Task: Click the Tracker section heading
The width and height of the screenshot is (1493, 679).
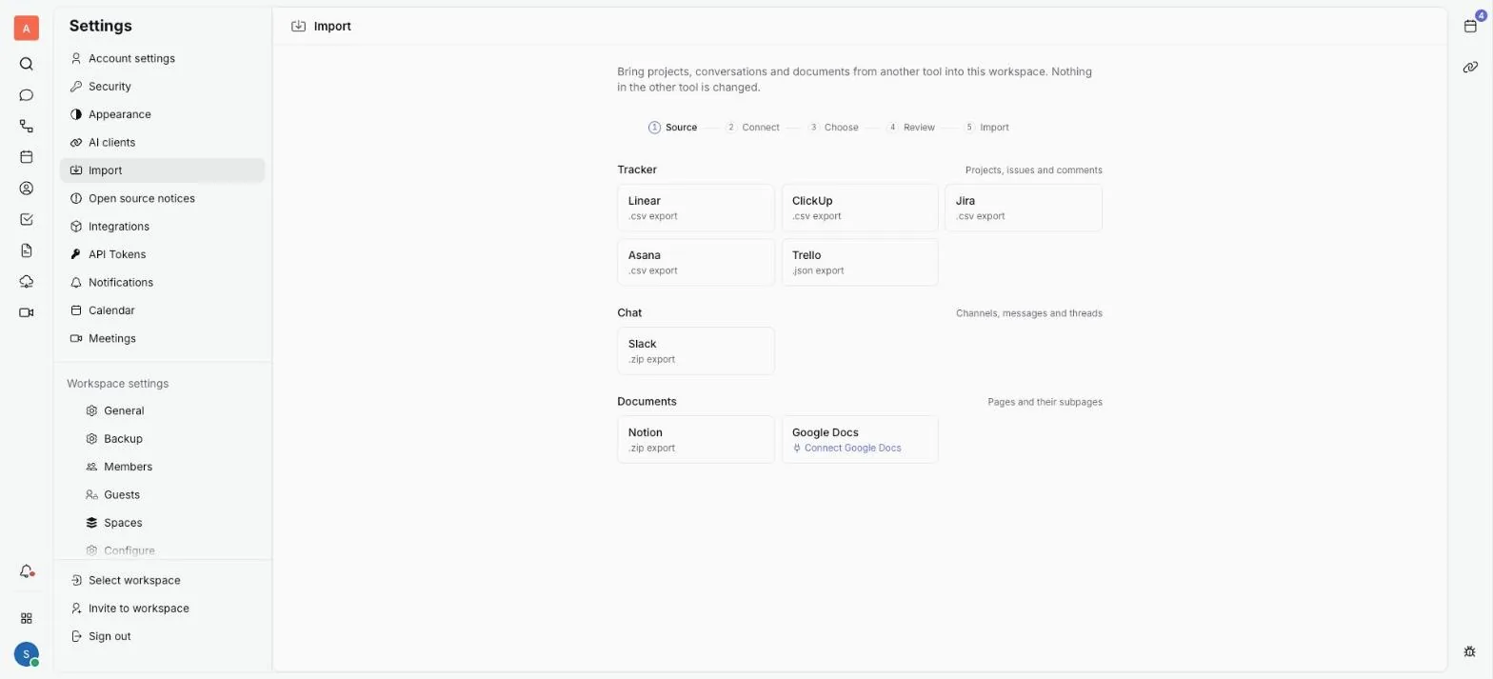Action: point(637,170)
